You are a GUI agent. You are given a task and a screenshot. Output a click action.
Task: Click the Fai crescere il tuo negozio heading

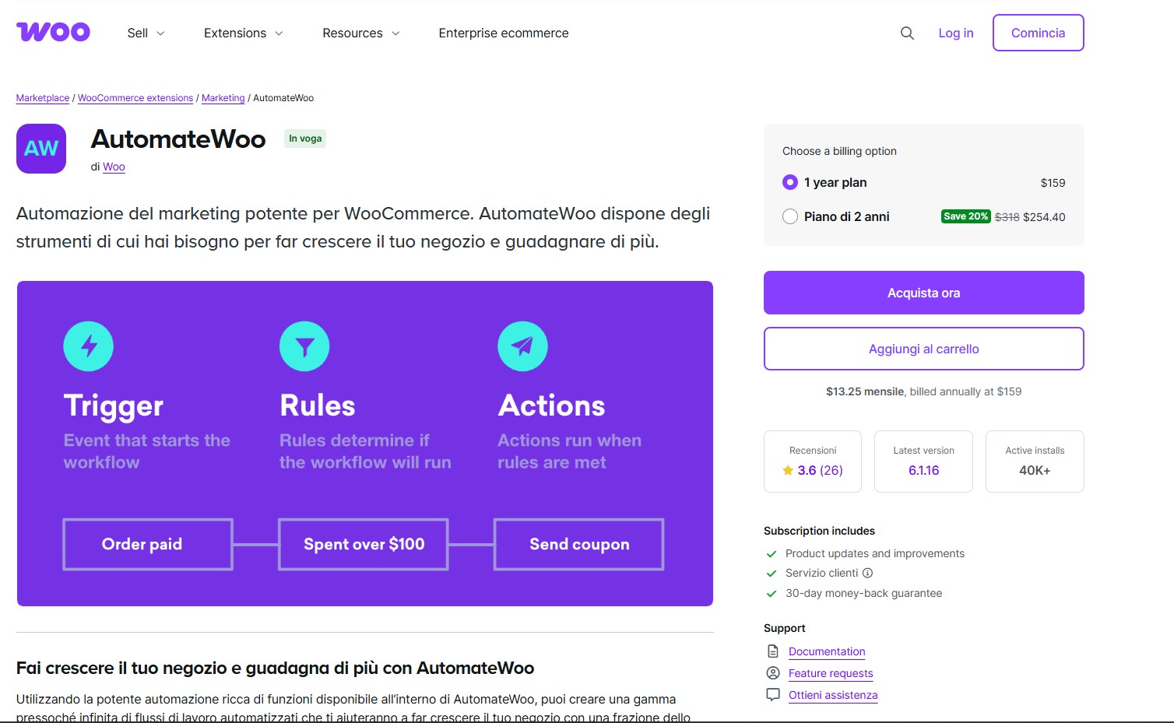(275, 668)
